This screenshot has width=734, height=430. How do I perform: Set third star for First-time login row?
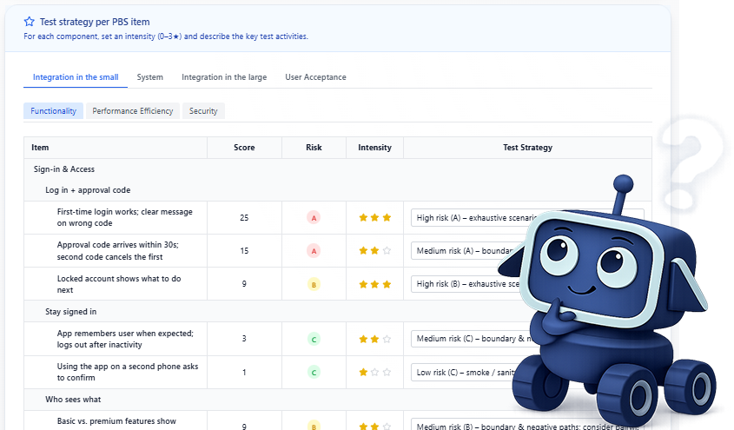387,218
